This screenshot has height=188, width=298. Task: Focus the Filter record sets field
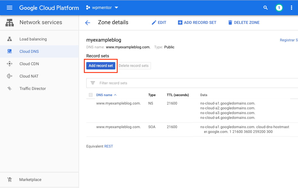pyautogui.click(x=192, y=83)
